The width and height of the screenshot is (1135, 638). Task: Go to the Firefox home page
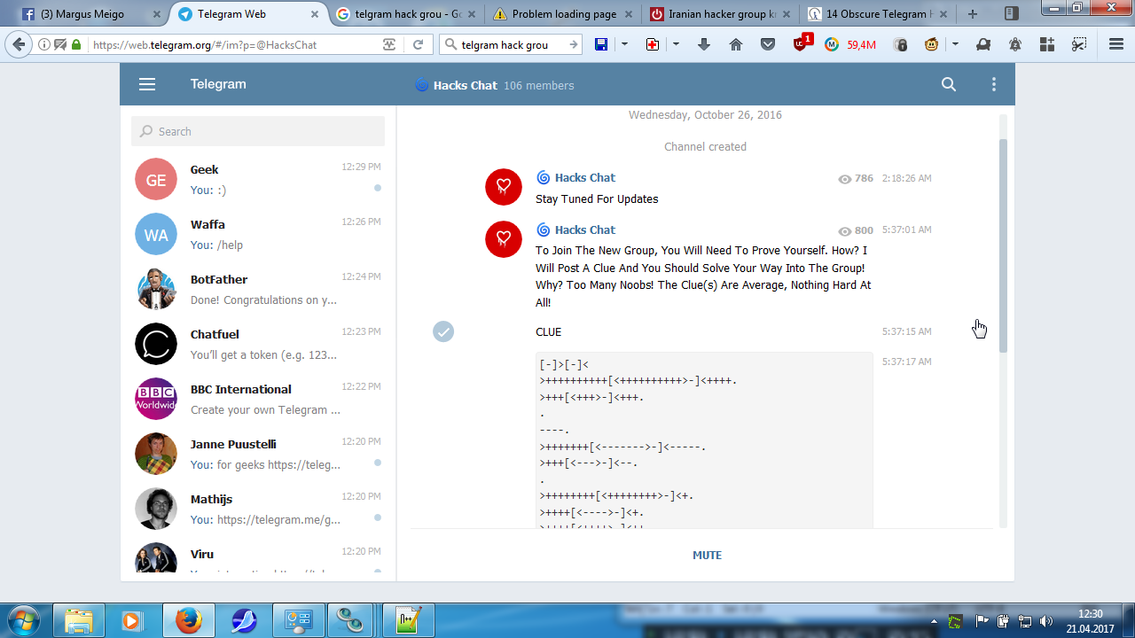pyautogui.click(x=736, y=45)
